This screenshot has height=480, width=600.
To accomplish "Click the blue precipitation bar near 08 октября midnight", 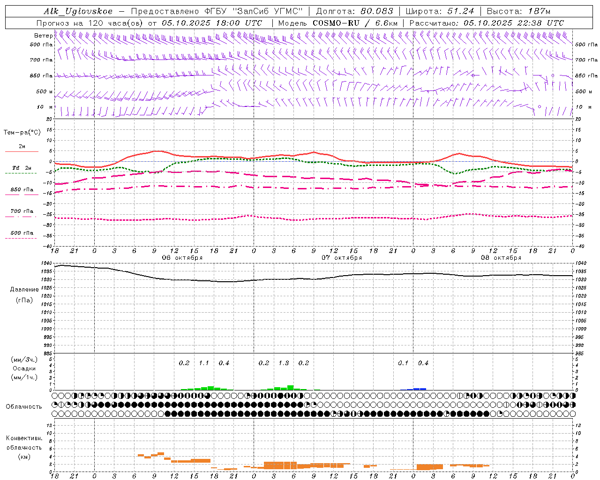I will tap(416, 389).
